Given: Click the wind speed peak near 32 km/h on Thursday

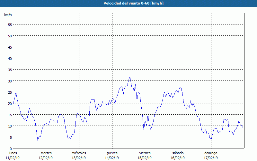Looking at the screenshot, I should (x=130, y=77).
